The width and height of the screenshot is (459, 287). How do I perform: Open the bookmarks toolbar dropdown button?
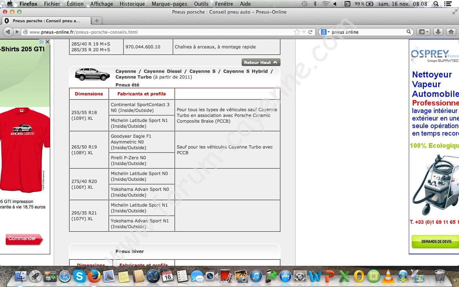pyautogui.click(x=423, y=32)
